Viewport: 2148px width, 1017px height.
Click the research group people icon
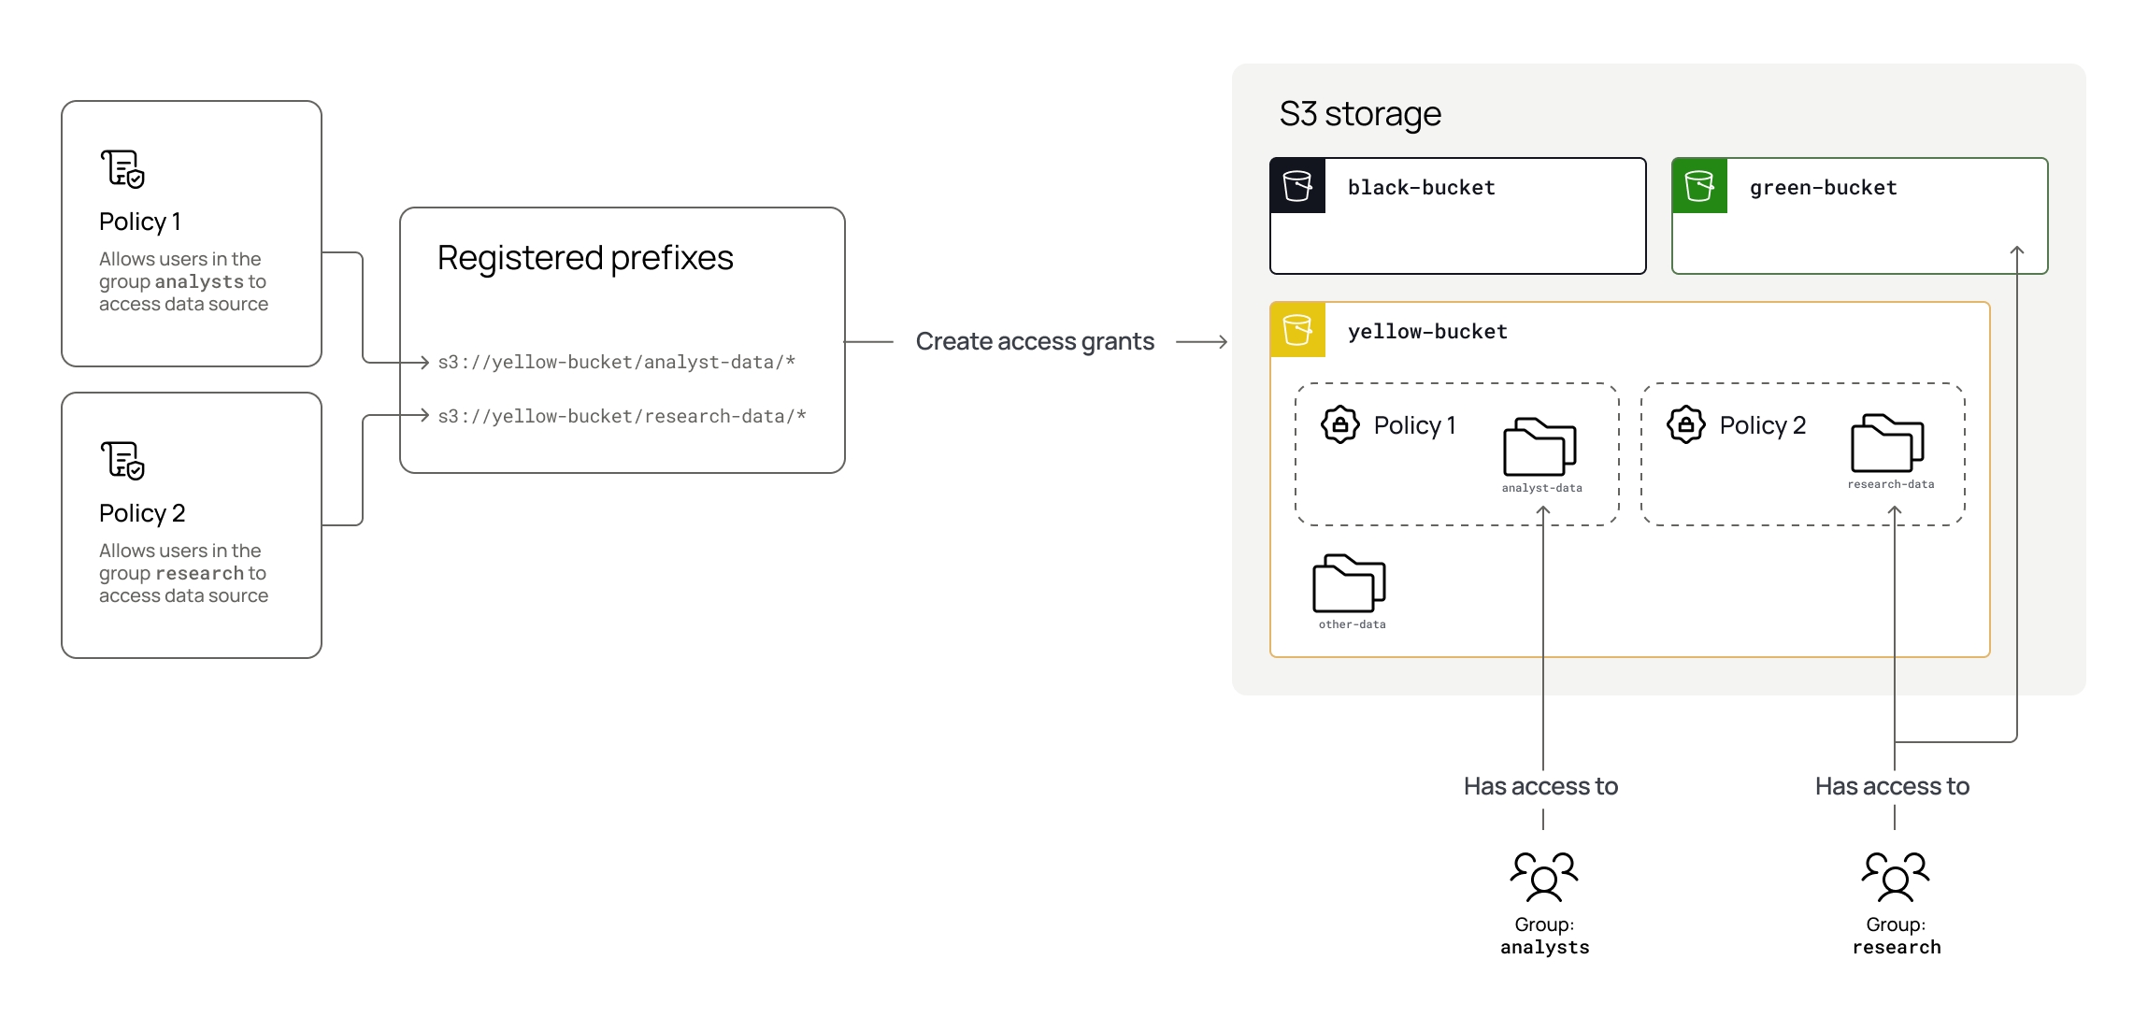1896,876
